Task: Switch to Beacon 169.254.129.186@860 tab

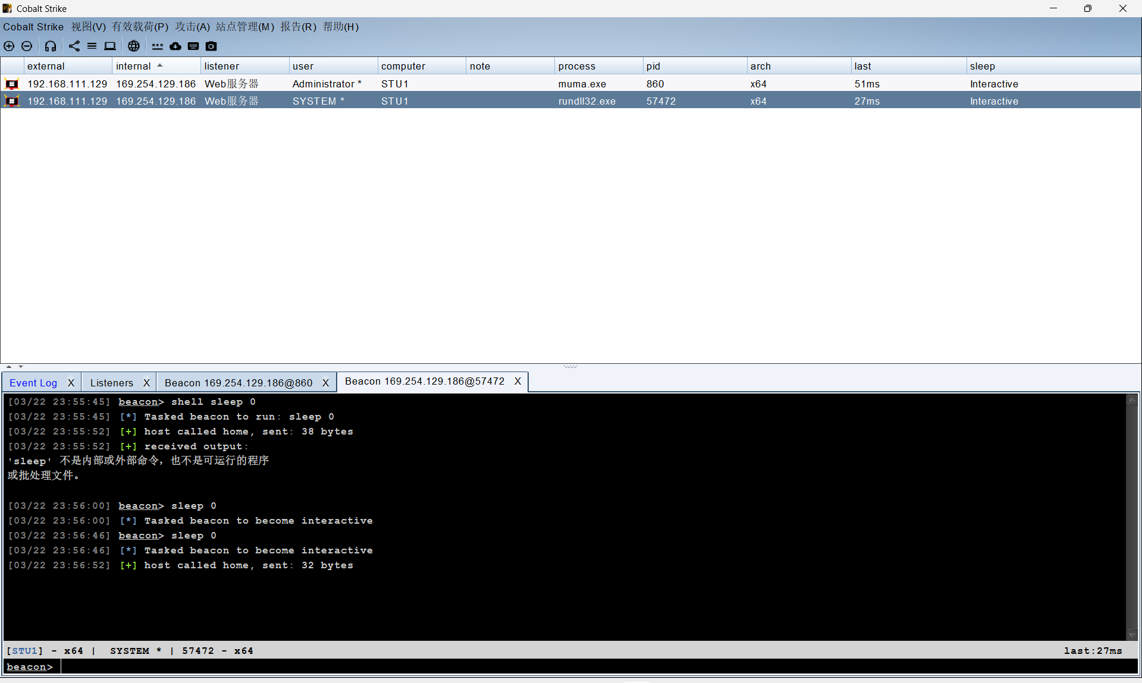Action: [x=239, y=383]
